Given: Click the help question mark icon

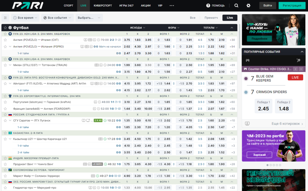Looking at the screenshot, I should (x=208, y=5).
